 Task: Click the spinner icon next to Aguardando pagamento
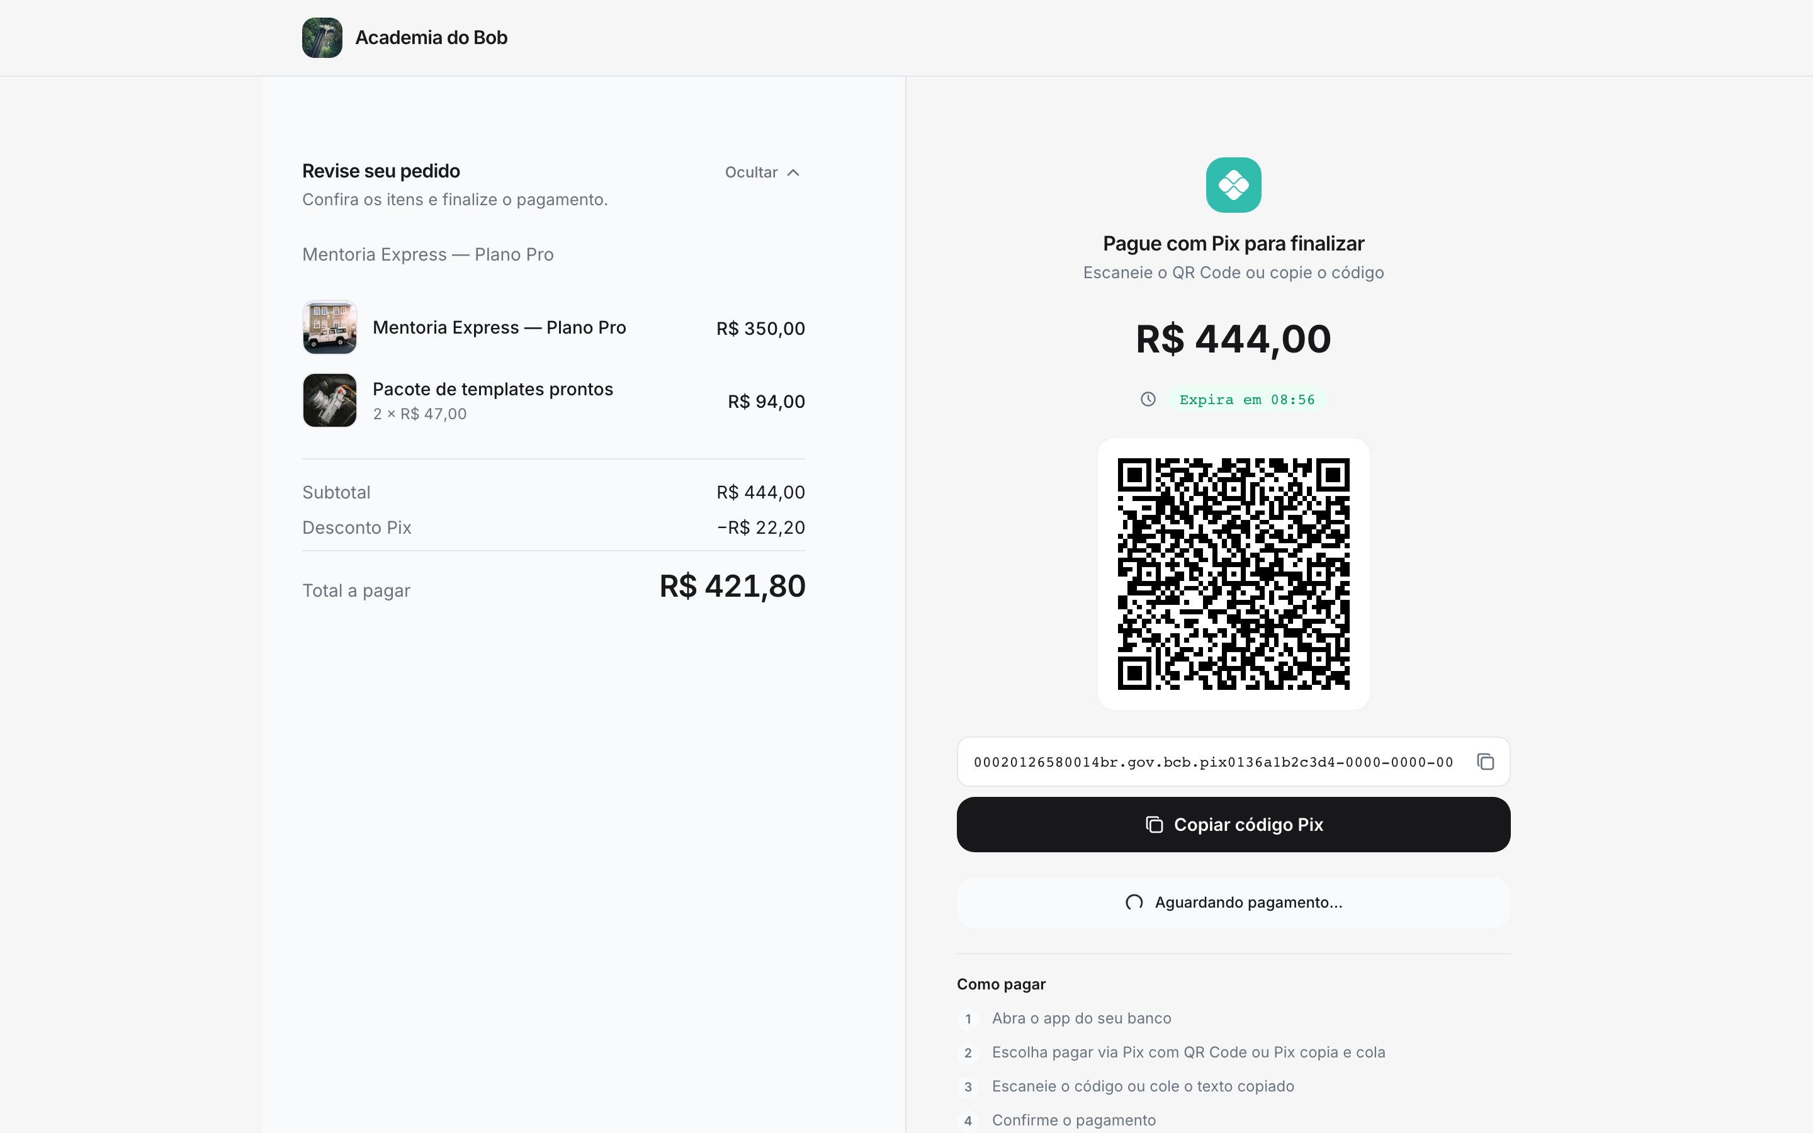pos(1134,902)
